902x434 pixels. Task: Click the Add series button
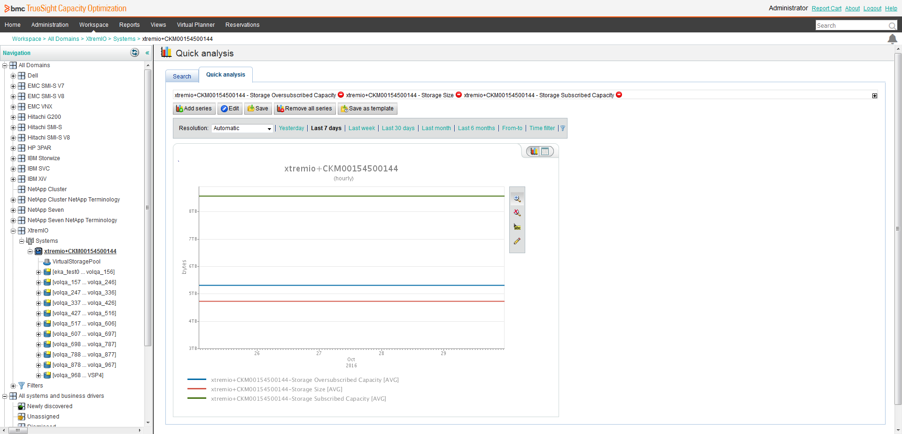tap(194, 108)
